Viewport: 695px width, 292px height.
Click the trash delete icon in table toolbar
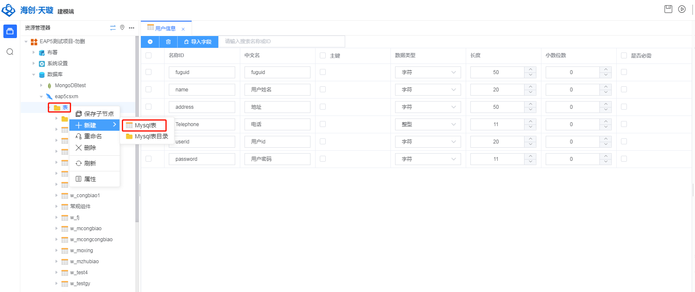pos(168,41)
